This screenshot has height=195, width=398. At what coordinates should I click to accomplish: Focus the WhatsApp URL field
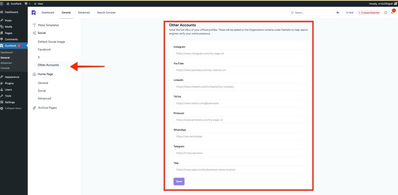tap(239, 137)
